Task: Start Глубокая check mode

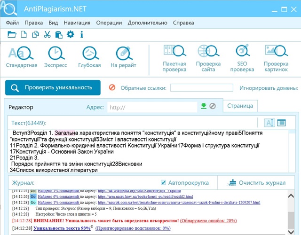Action: pyautogui.click(x=89, y=57)
